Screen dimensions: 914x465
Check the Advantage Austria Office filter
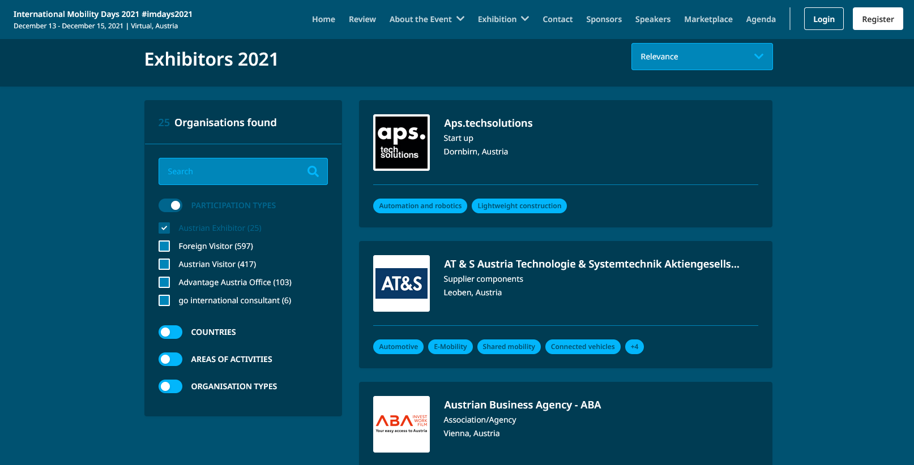[164, 282]
